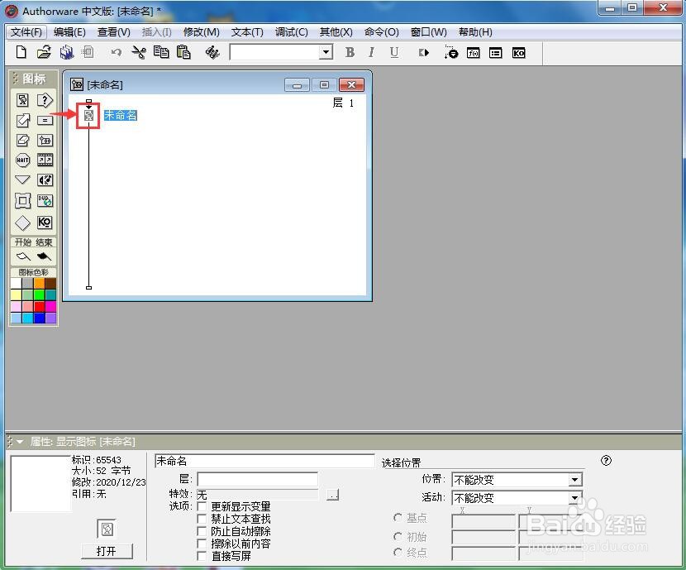The image size is (686, 570).
Task: Click the Copy toolbar icon
Action: pyautogui.click(x=161, y=53)
